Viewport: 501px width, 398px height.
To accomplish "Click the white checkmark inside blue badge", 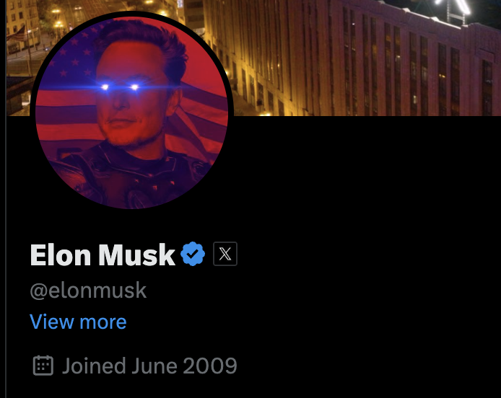I will pos(192,254).
